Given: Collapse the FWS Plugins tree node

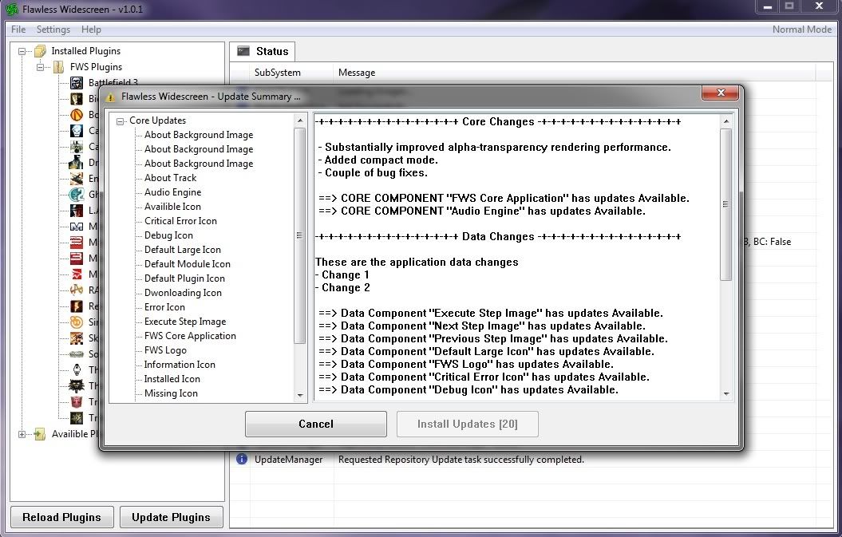Looking at the screenshot, I should point(40,68).
